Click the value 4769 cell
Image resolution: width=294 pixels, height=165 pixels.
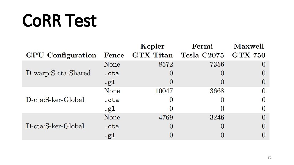coord(166,117)
